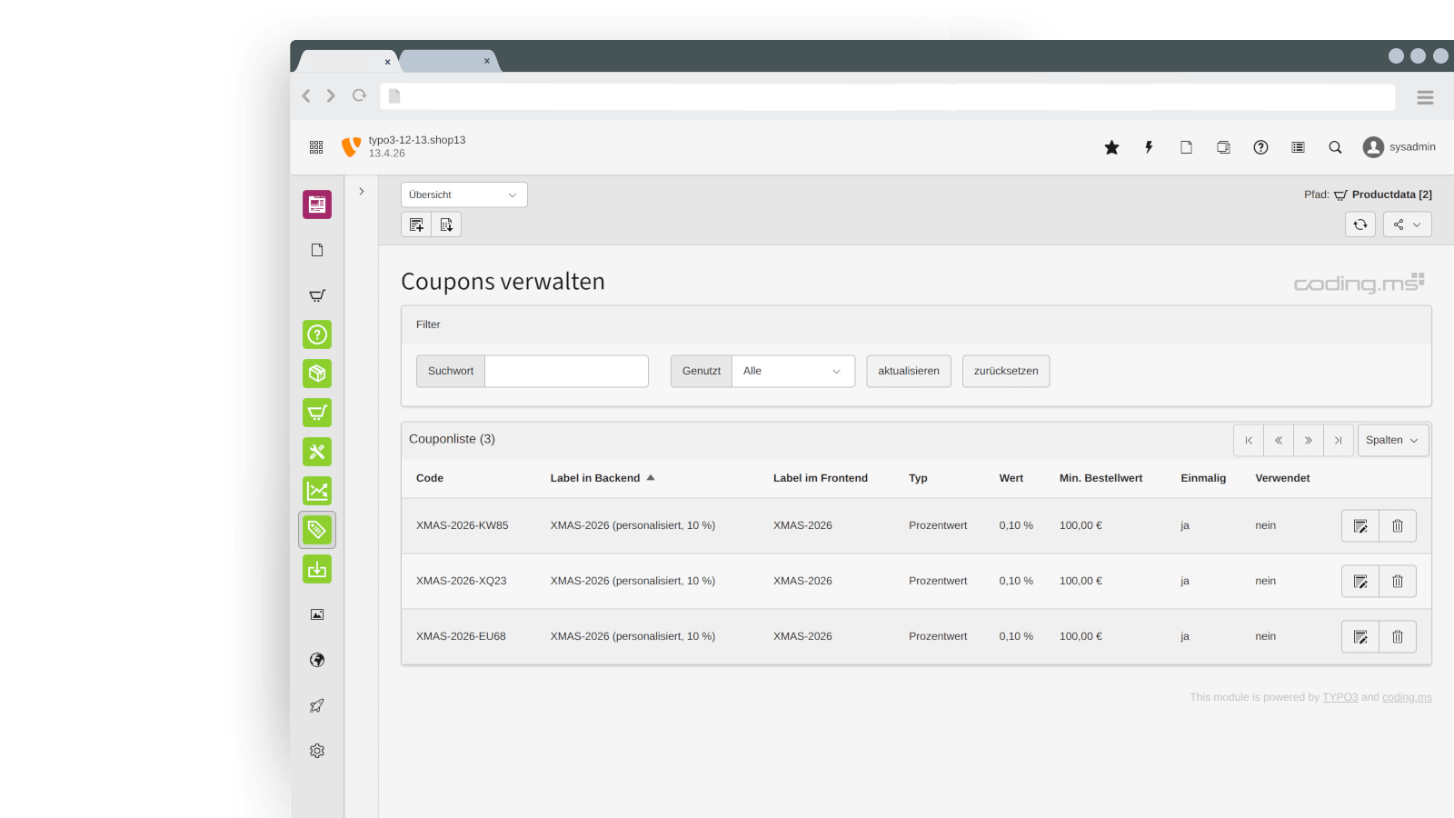Click the create new coupon icon

pyautogui.click(x=416, y=224)
